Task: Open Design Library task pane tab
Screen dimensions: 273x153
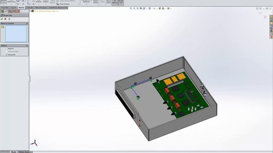Action: coord(271,20)
